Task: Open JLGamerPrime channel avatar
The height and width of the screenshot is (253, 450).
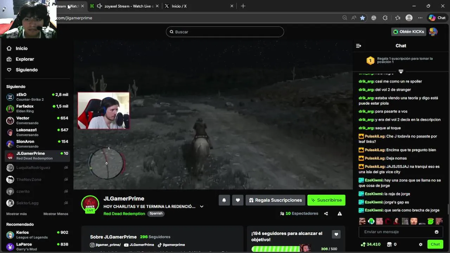Action: click(90, 204)
